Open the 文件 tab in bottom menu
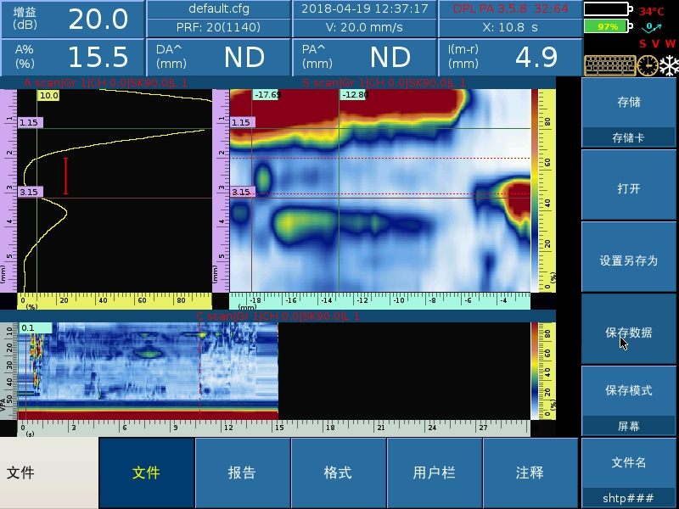 click(x=146, y=473)
